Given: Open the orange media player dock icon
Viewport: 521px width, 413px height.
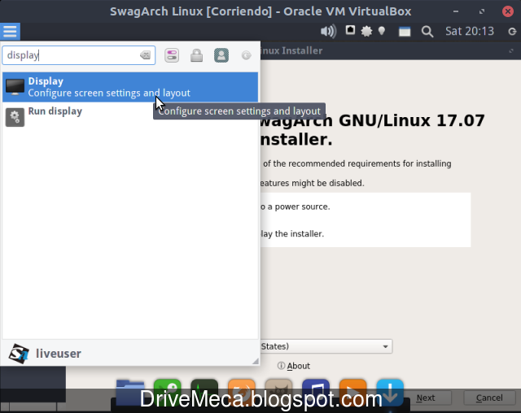Looking at the screenshot, I should coord(352,393).
